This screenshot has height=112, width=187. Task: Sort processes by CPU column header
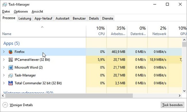96,31
